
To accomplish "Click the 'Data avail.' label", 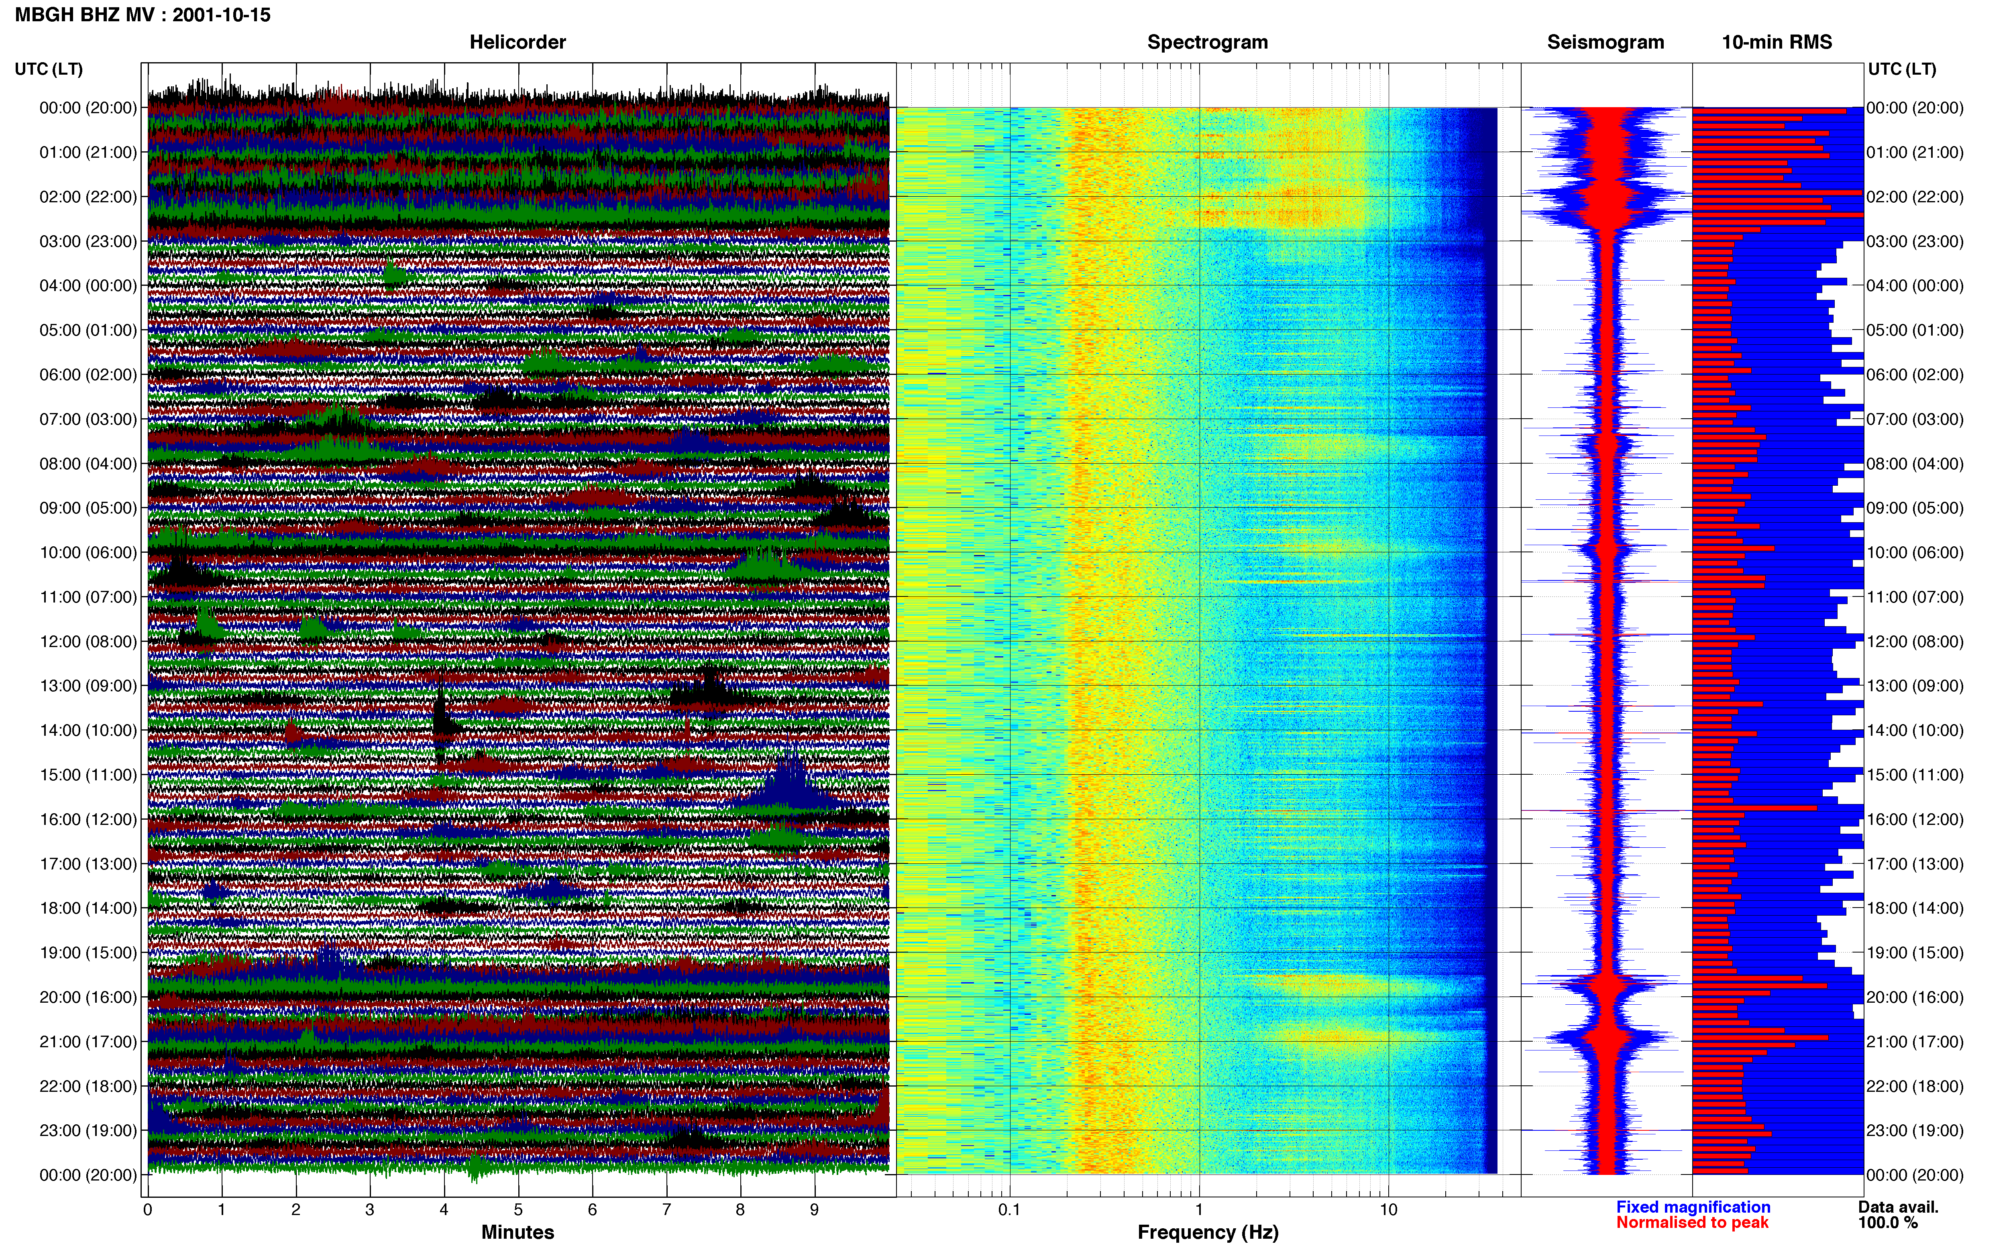I will (1898, 1207).
